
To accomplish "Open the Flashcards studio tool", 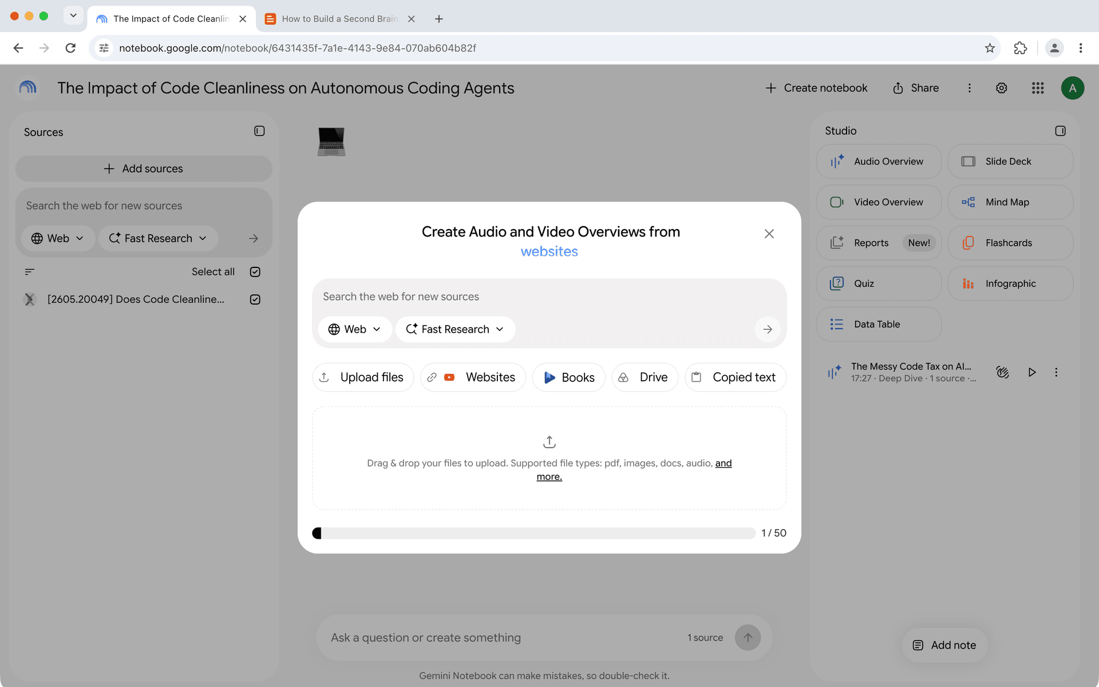I will 1010,243.
